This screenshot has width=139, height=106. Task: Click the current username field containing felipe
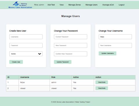tap(115, 37)
